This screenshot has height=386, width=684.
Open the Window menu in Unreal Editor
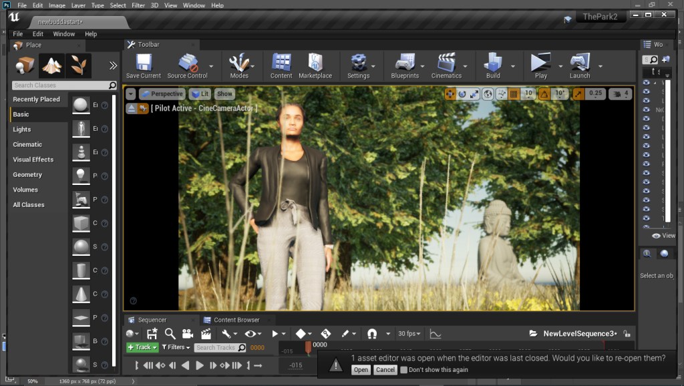pos(64,34)
